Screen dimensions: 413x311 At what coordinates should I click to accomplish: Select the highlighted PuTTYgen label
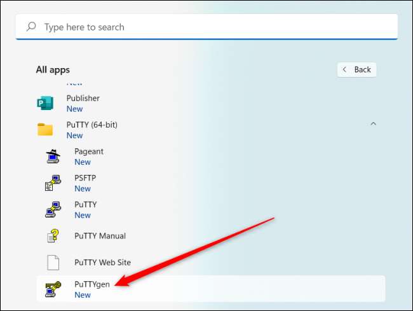pos(92,284)
